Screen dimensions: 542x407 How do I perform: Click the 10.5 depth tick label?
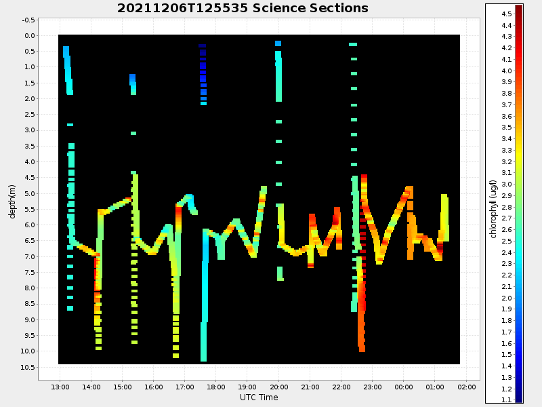[28, 367]
